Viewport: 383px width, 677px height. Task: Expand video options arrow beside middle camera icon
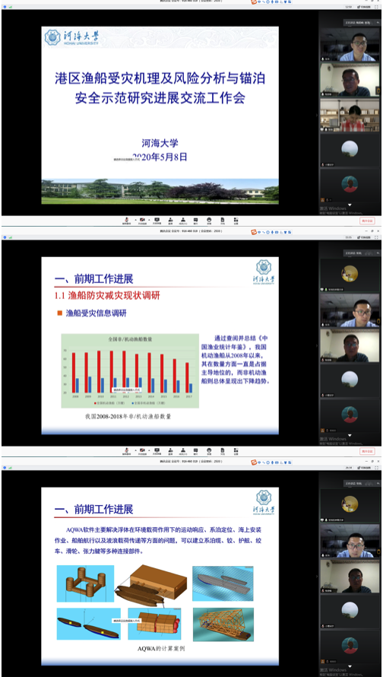pyautogui.click(x=149, y=450)
